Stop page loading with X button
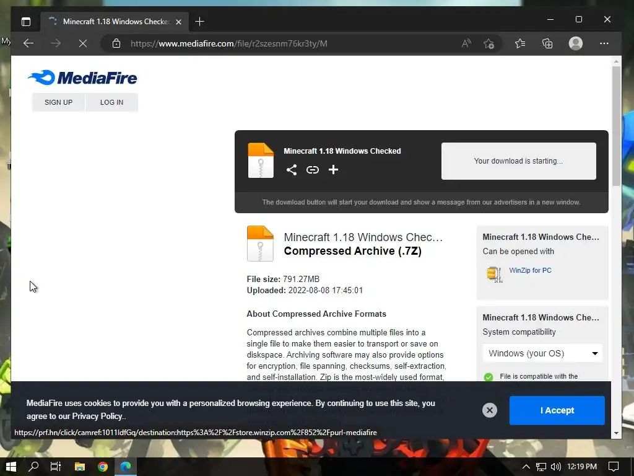The image size is (634, 476). pos(83,43)
